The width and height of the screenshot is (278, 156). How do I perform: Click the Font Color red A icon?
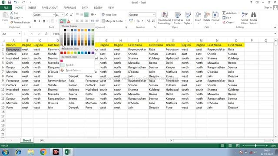[x=69, y=21]
